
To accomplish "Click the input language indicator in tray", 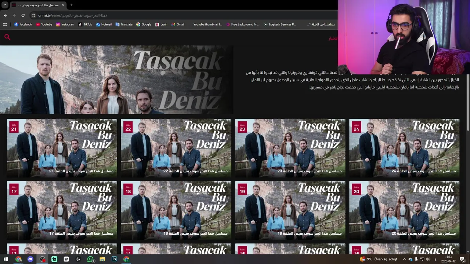I will point(435,259).
